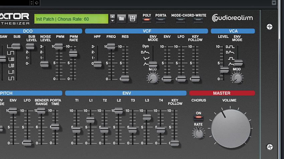
Task: Toggle the MODE-CHORD button
Action: pos(180,20)
